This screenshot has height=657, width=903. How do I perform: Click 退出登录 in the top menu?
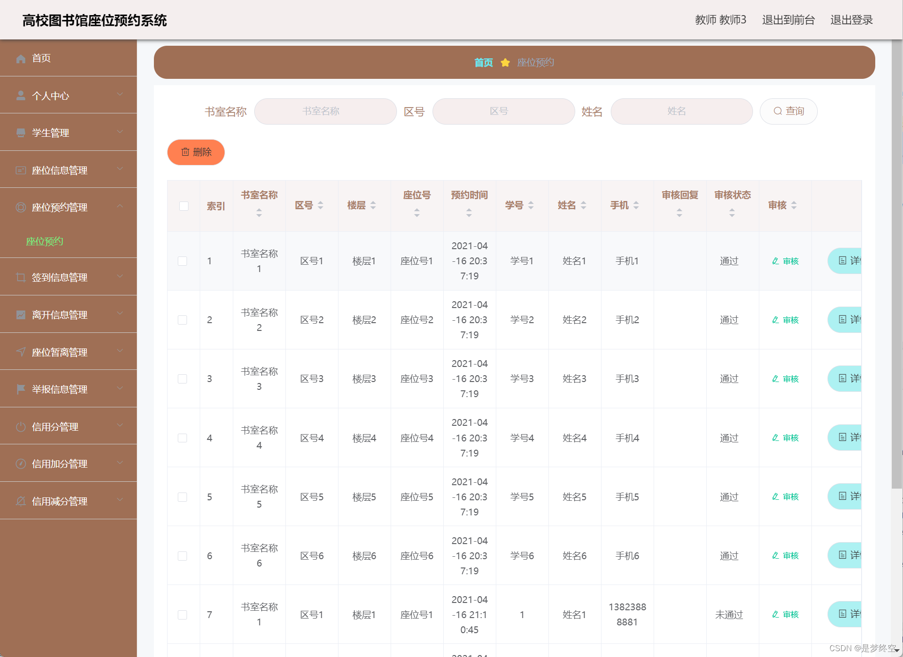pyautogui.click(x=850, y=20)
